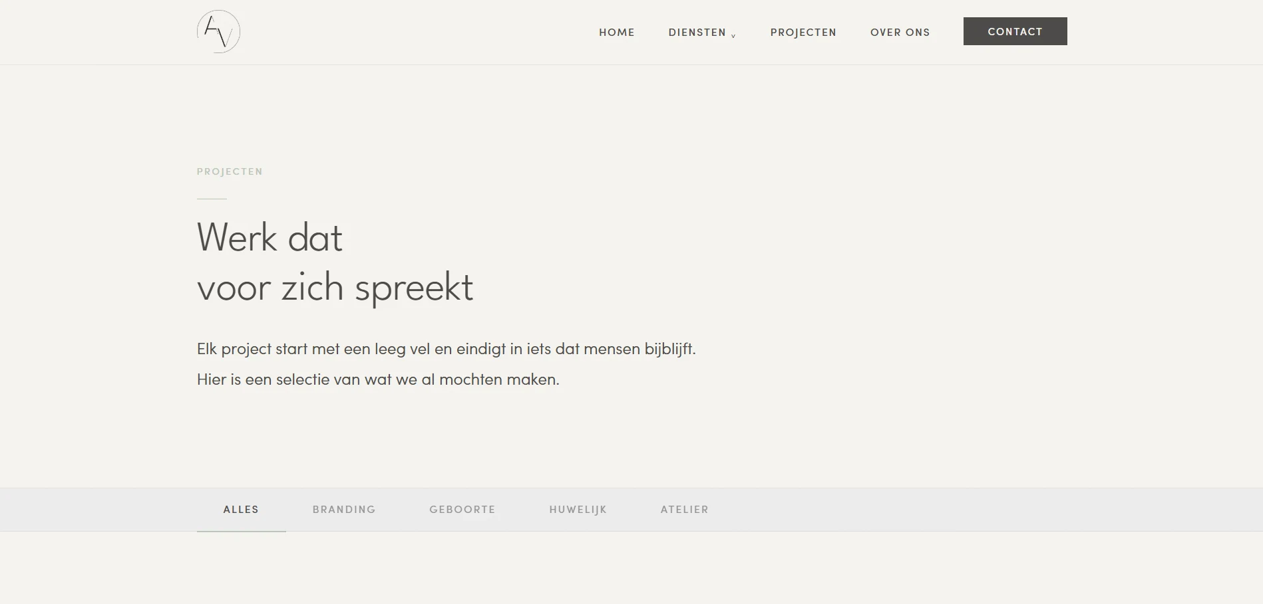This screenshot has height=604, width=1263.
Task: Expand the Diensten dropdown menu
Action: click(x=702, y=32)
